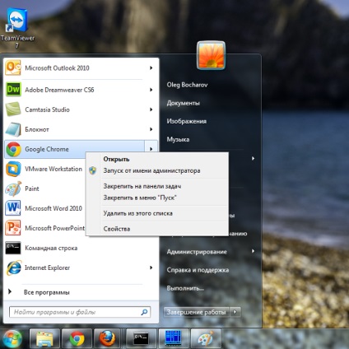This screenshot has width=349, height=349.
Task: Expand the Camtasia Studio jump list arrow
Action: tap(151, 109)
